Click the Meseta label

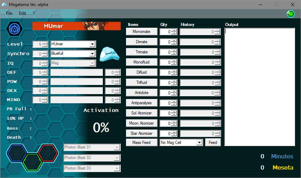(283, 168)
